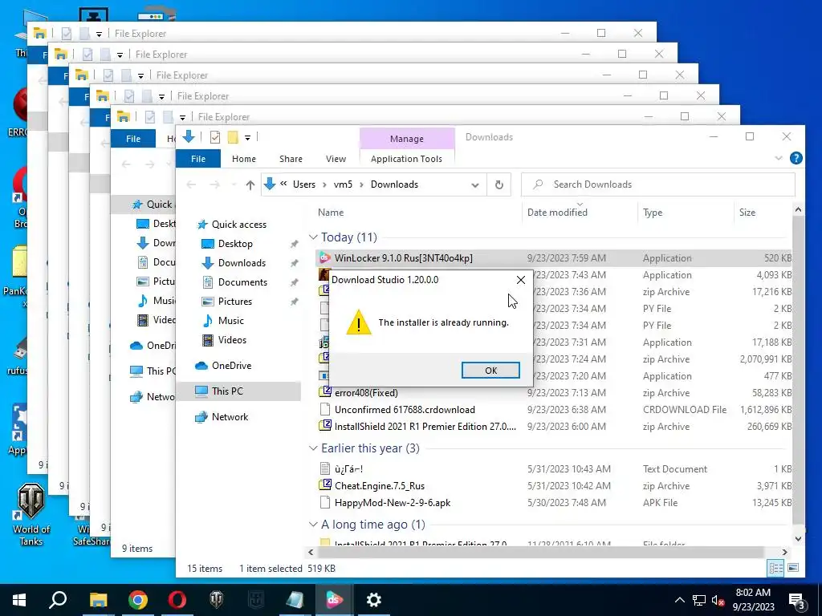Expand the ribbon with the chevron
Screen dimensions: 822x616
[x=779, y=158]
